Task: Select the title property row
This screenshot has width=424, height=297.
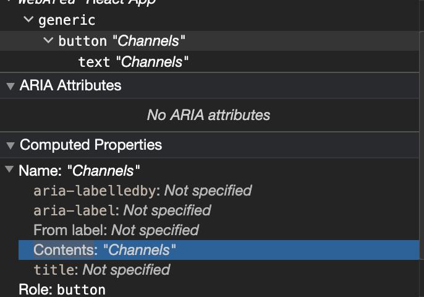Action: (x=101, y=270)
